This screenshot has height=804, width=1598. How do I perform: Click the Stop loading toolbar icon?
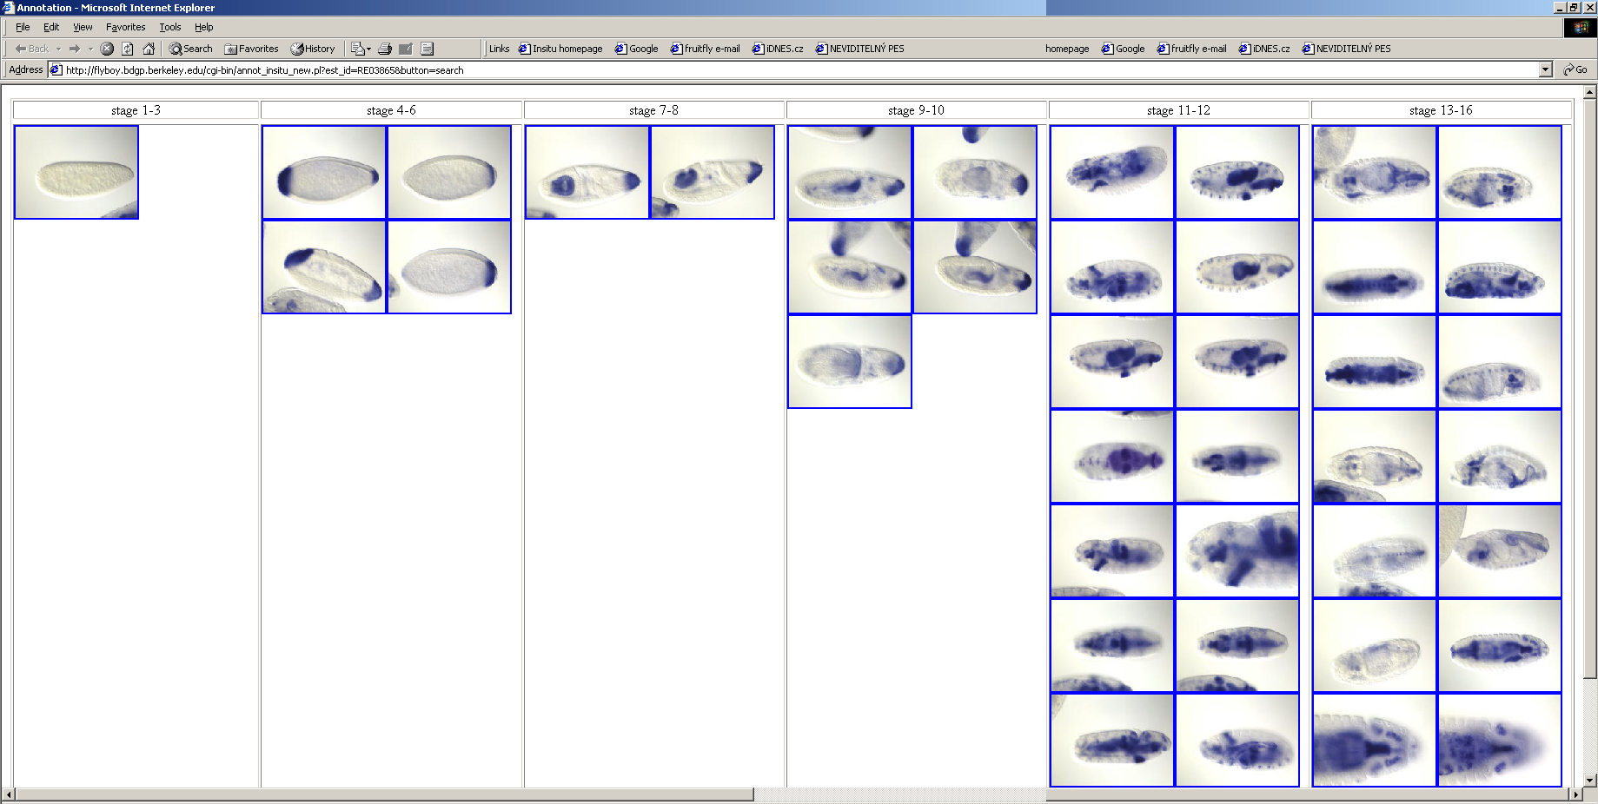[x=107, y=49]
